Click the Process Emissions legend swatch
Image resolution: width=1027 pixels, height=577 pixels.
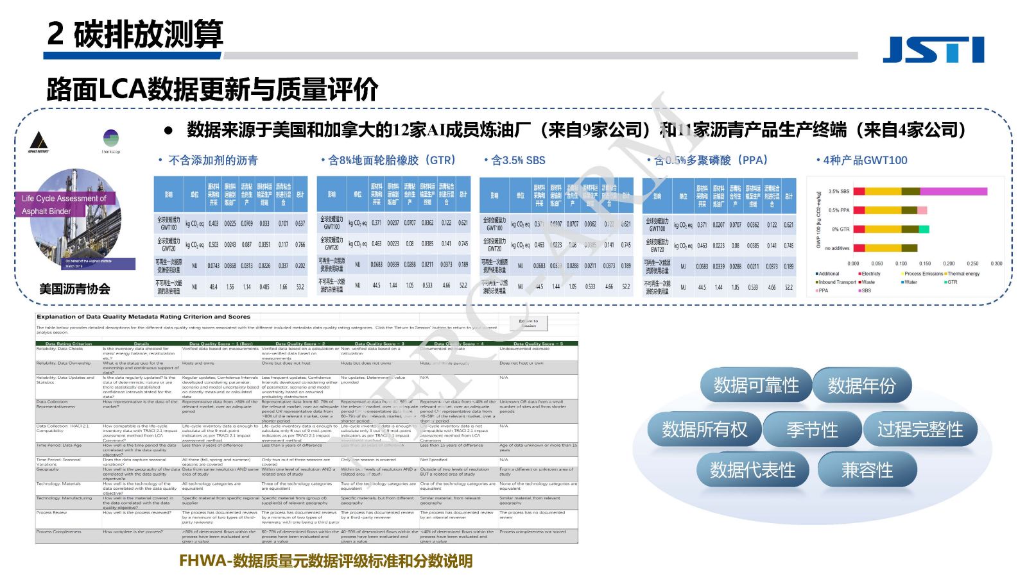[902, 274]
